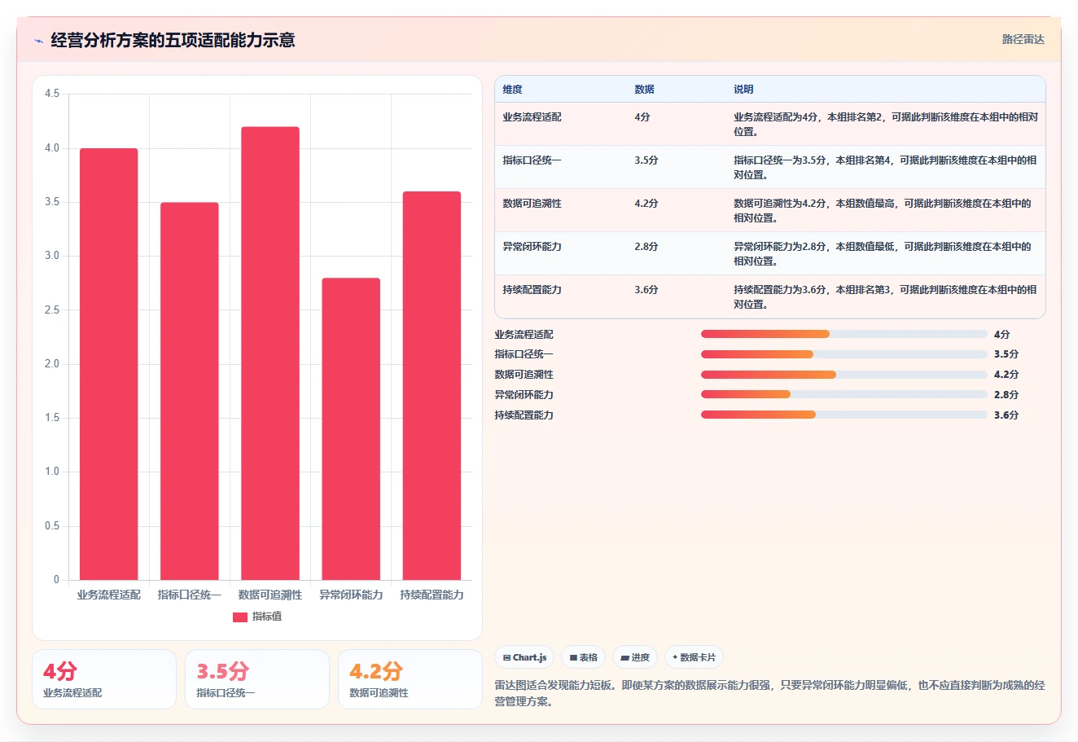Click the 异常闭环能力 x-axis label
1078x742 pixels.
pos(351,595)
